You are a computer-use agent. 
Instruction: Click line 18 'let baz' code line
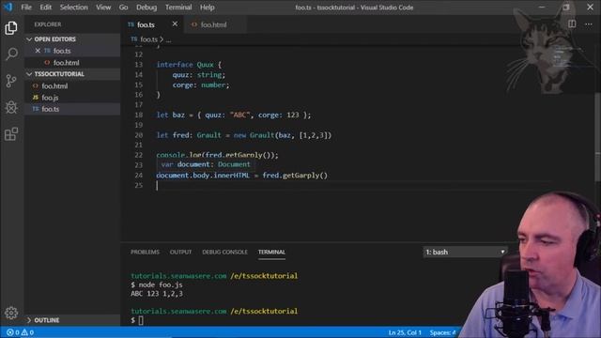pyautogui.click(x=234, y=115)
